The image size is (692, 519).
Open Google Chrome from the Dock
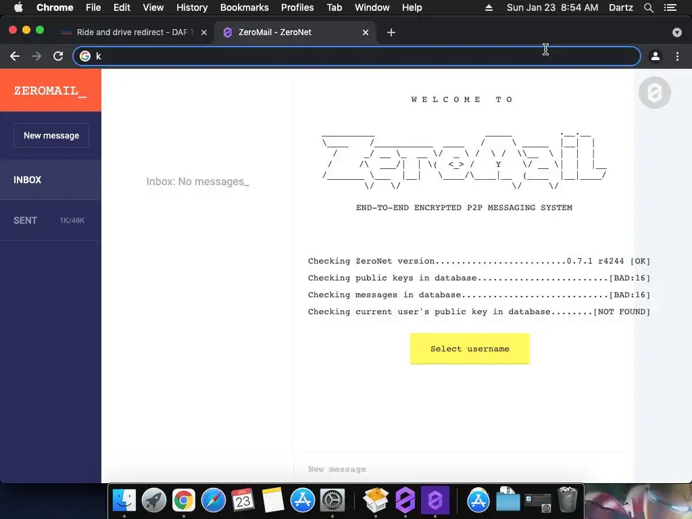pos(184,501)
